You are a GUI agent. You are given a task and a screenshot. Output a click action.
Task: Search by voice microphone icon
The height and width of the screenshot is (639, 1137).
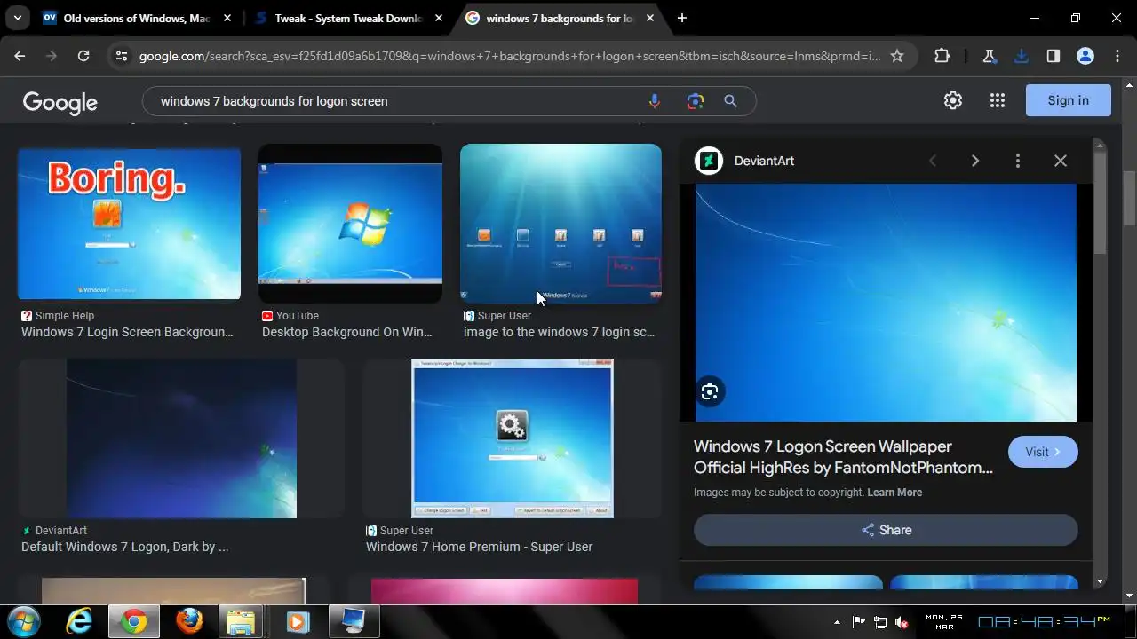click(x=655, y=101)
